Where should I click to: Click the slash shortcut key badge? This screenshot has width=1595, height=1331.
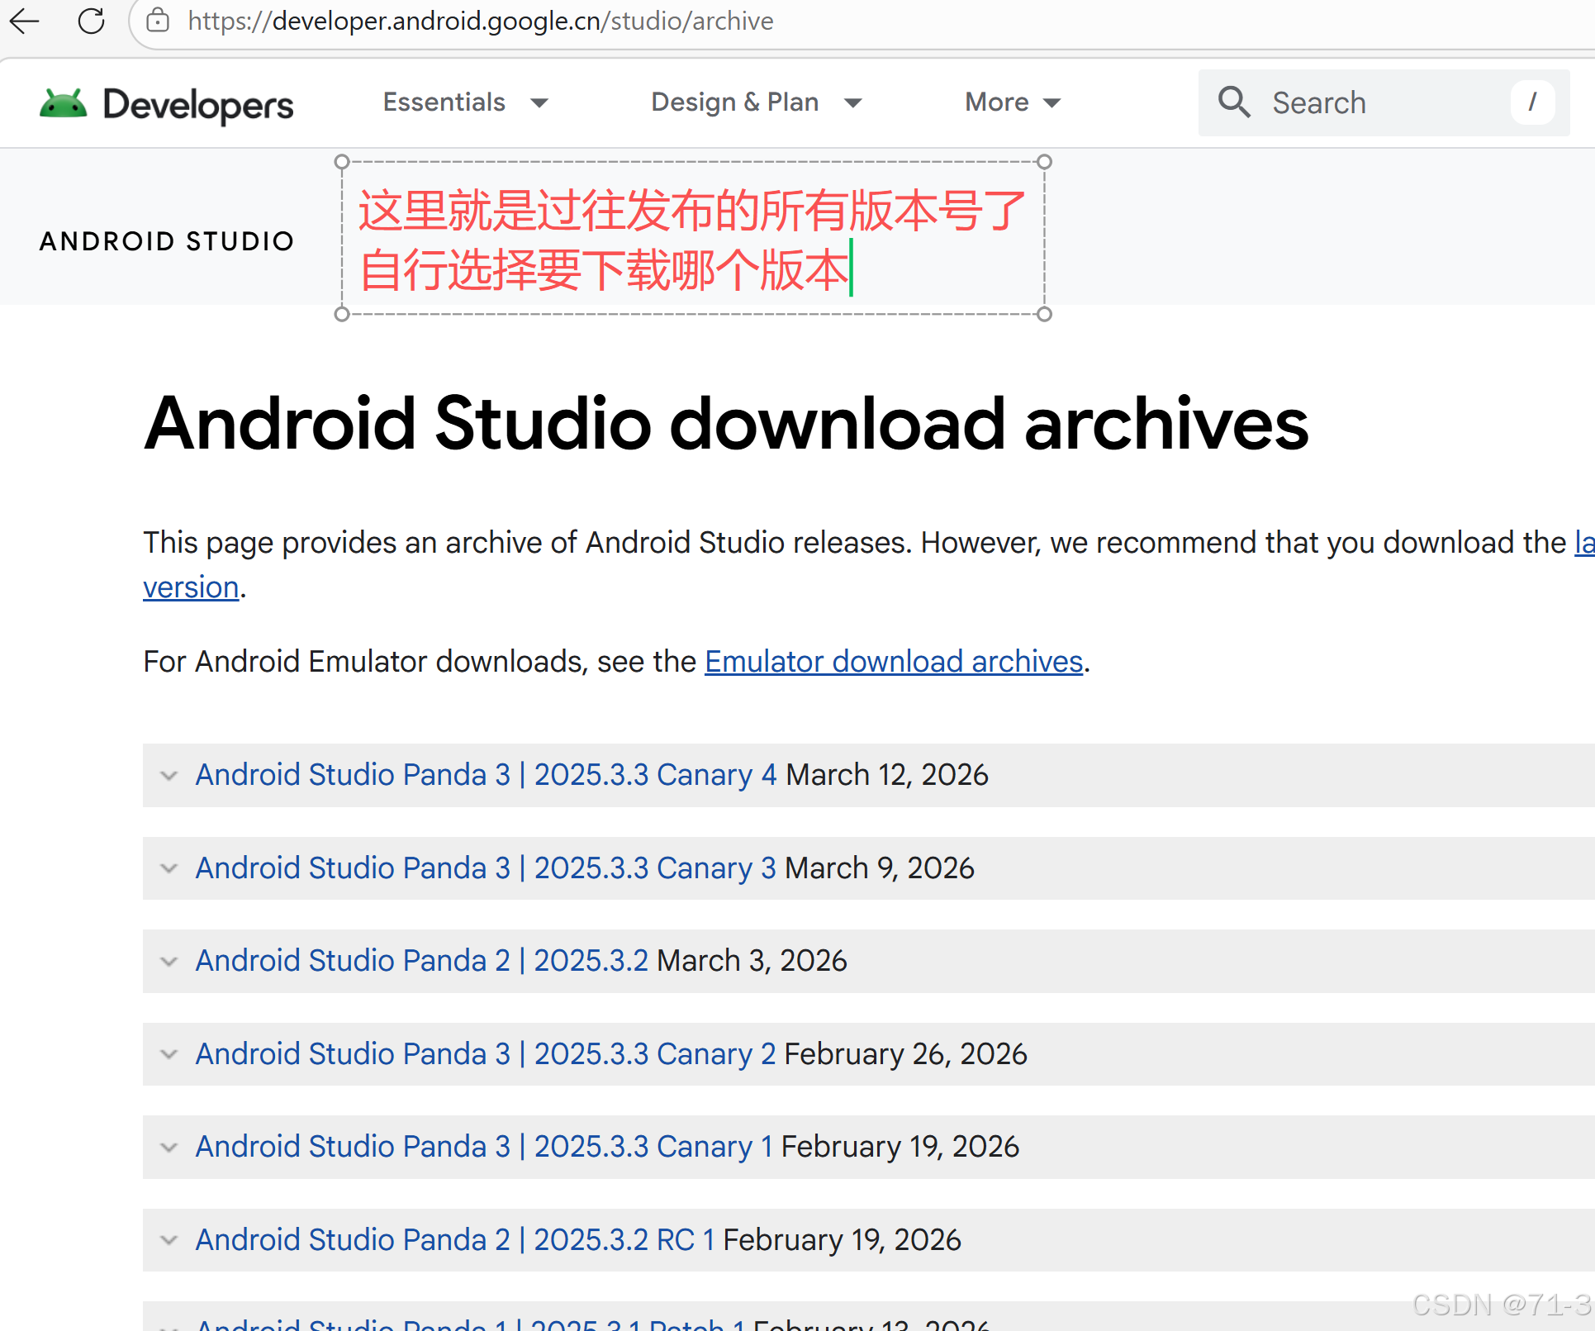pyautogui.click(x=1532, y=102)
